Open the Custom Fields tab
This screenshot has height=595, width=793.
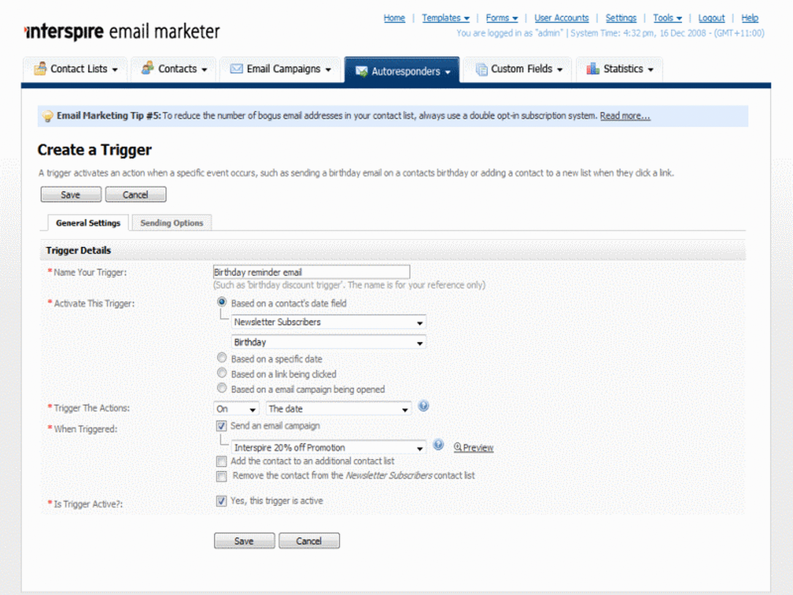[x=518, y=69]
